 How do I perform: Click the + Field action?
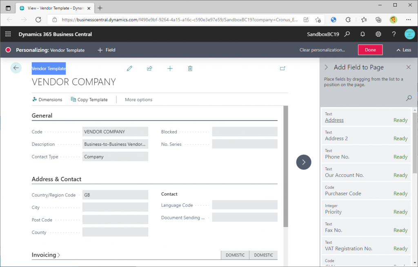tap(107, 50)
